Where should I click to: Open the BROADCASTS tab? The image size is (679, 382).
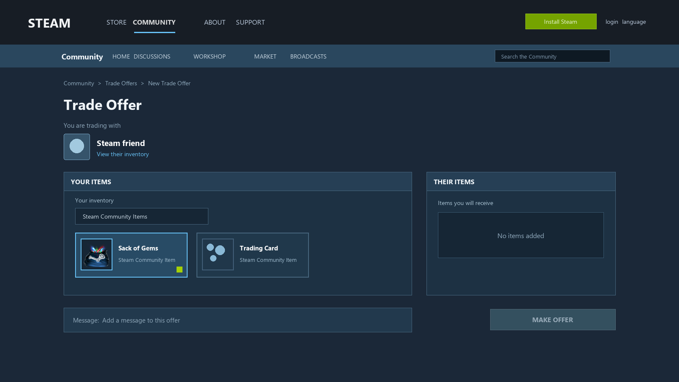click(309, 56)
